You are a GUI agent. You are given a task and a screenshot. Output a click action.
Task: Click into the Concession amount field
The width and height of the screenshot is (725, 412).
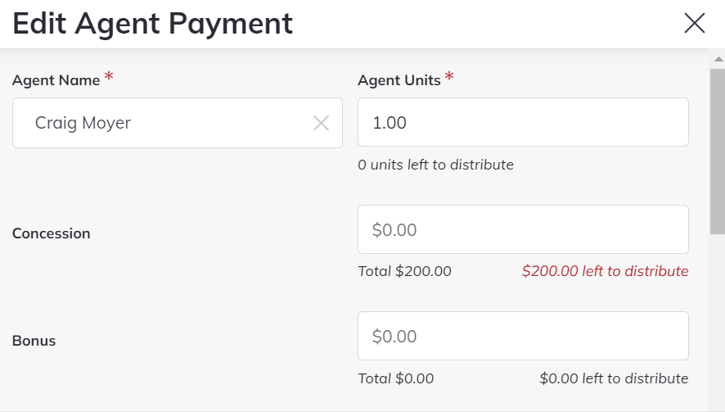click(x=523, y=230)
